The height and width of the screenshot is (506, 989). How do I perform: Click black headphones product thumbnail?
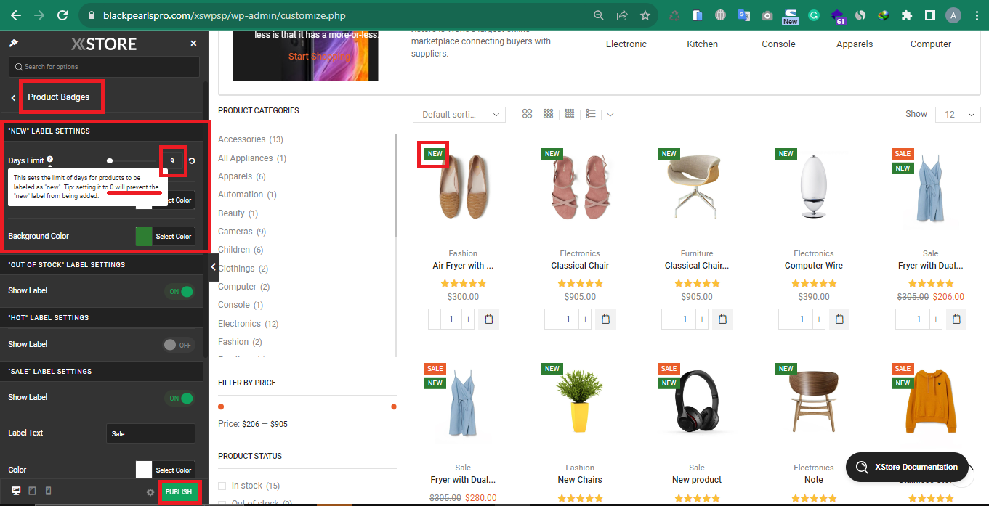click(697, 401)
